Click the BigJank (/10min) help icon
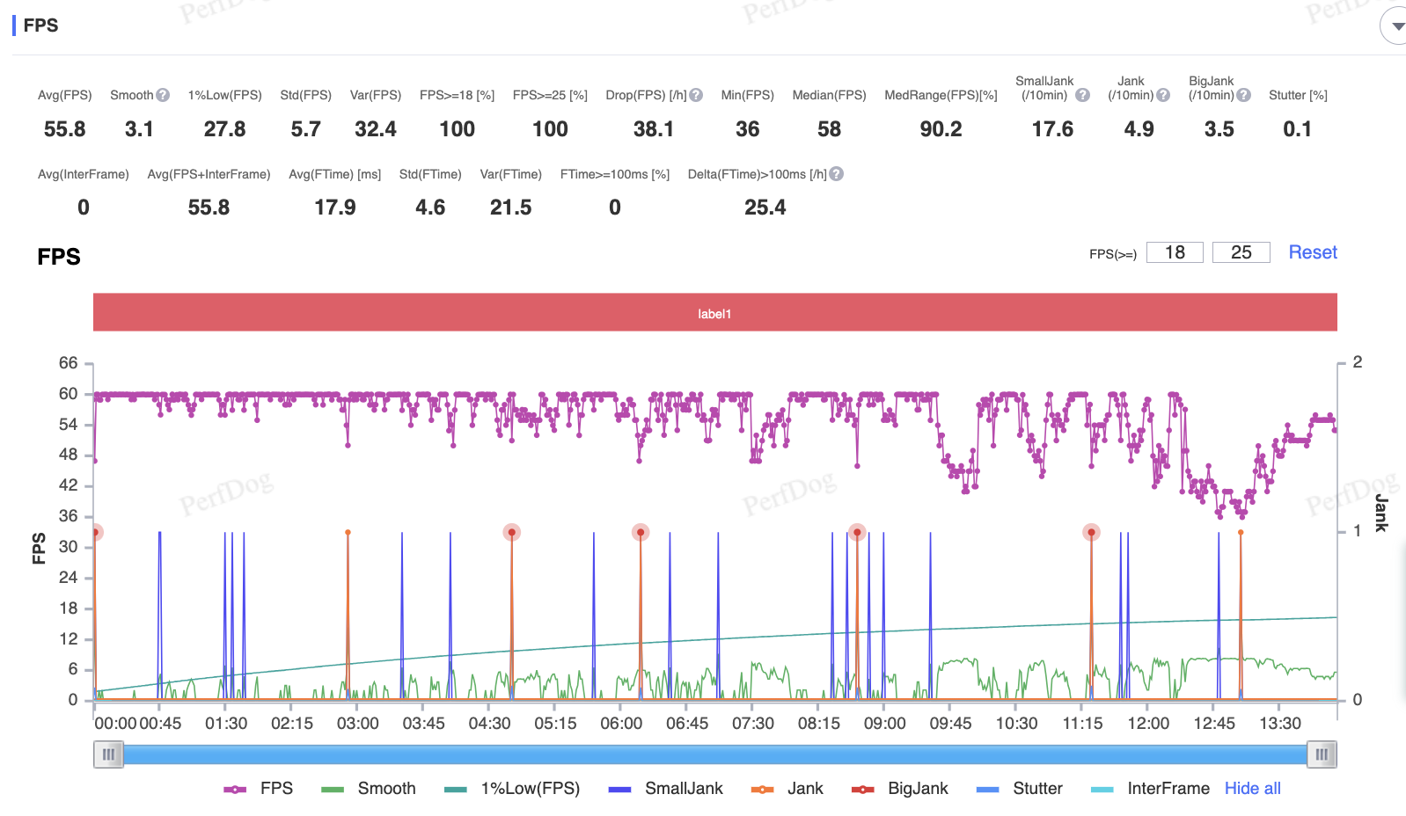The width and height of the screenshot is (1406, 816). (1243, 95)
